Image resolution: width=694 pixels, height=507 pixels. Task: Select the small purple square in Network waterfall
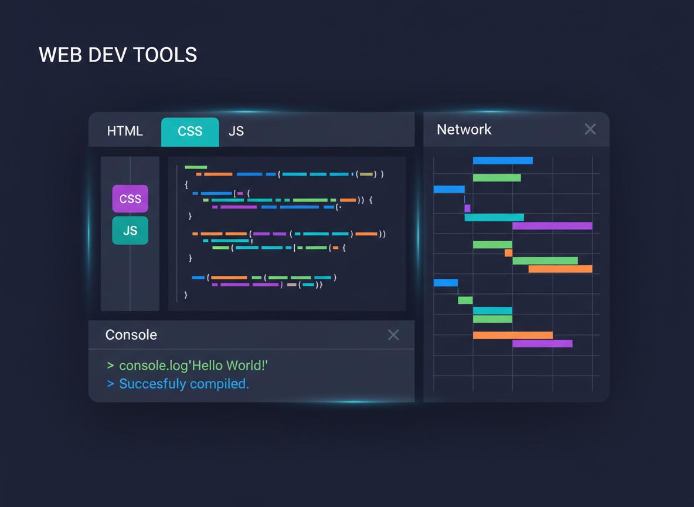coord(467,208)
